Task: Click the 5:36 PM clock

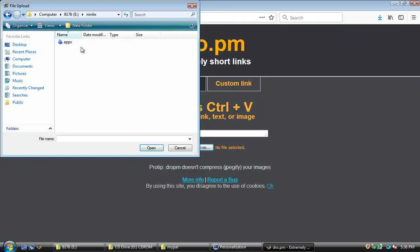Action: 408,247
